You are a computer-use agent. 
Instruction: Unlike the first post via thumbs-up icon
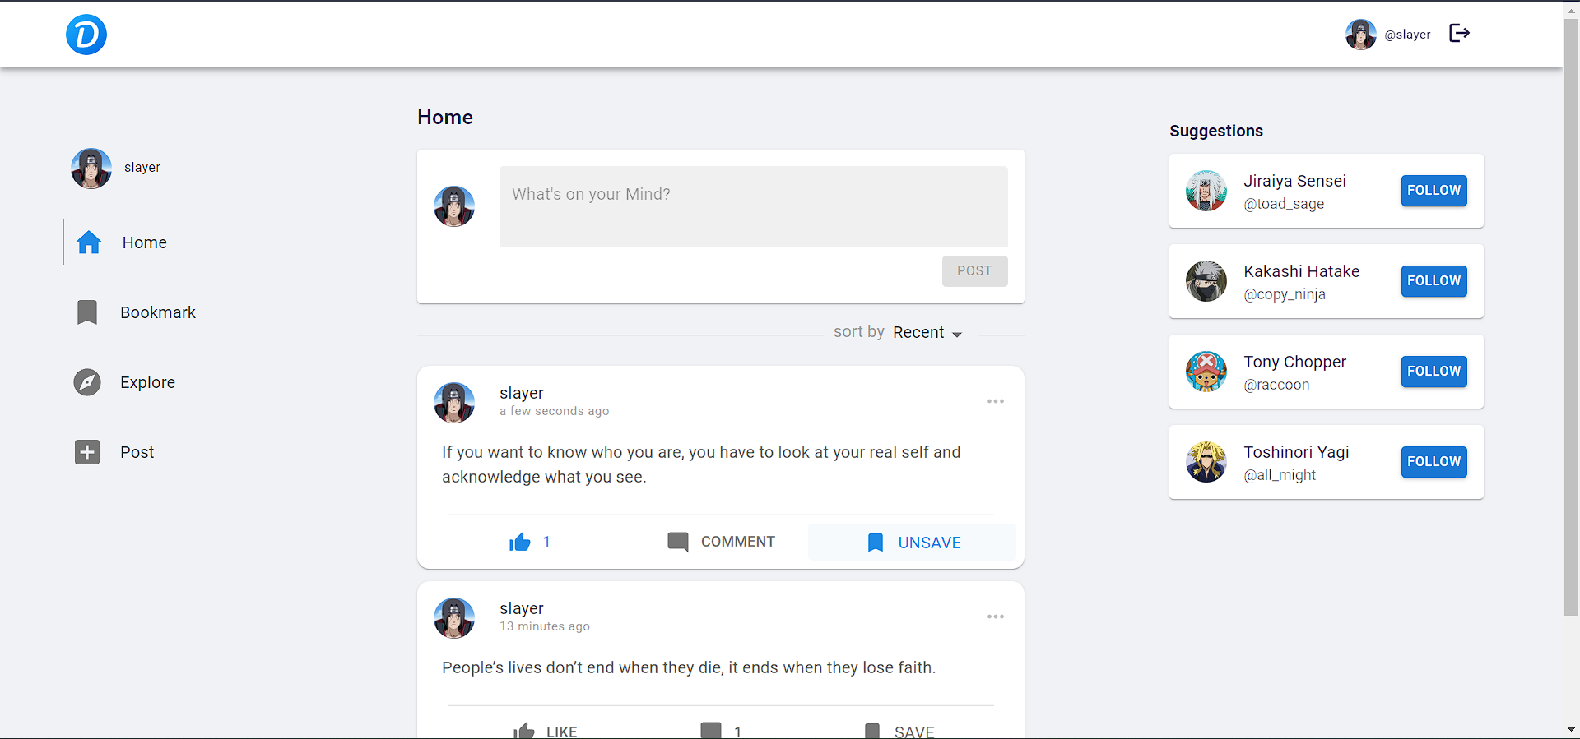tap(520, 542)
